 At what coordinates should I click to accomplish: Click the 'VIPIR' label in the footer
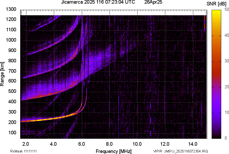tap(158, 151)
